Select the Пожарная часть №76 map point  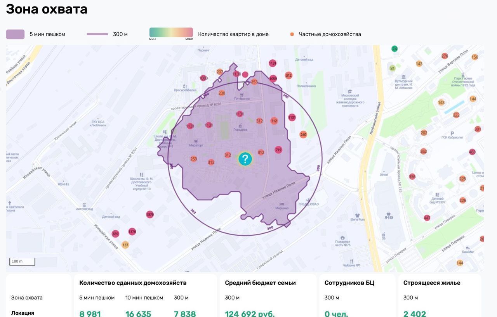pyautogui.click(x=342, y=238)
